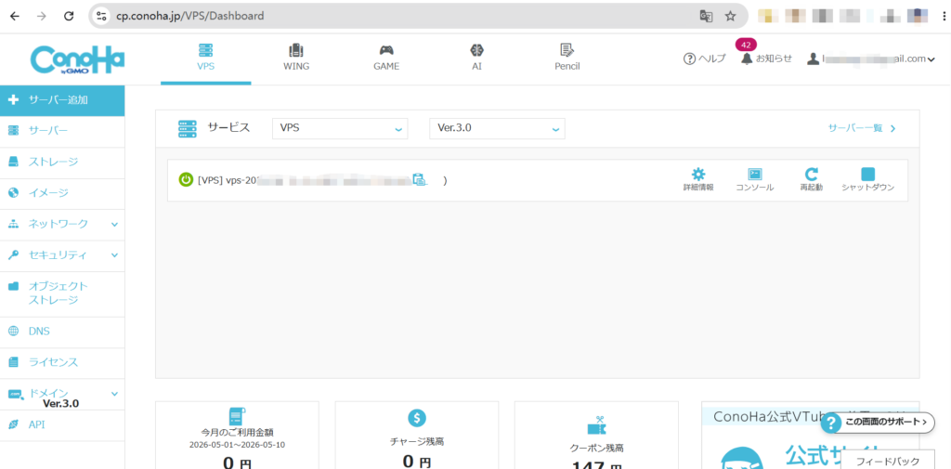Open この画面のサポート help button

[877, 422]
